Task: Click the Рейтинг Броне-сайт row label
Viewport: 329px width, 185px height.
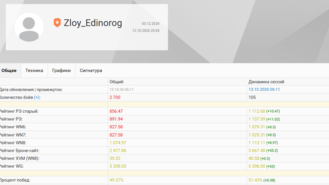Action: pos(20,151)
